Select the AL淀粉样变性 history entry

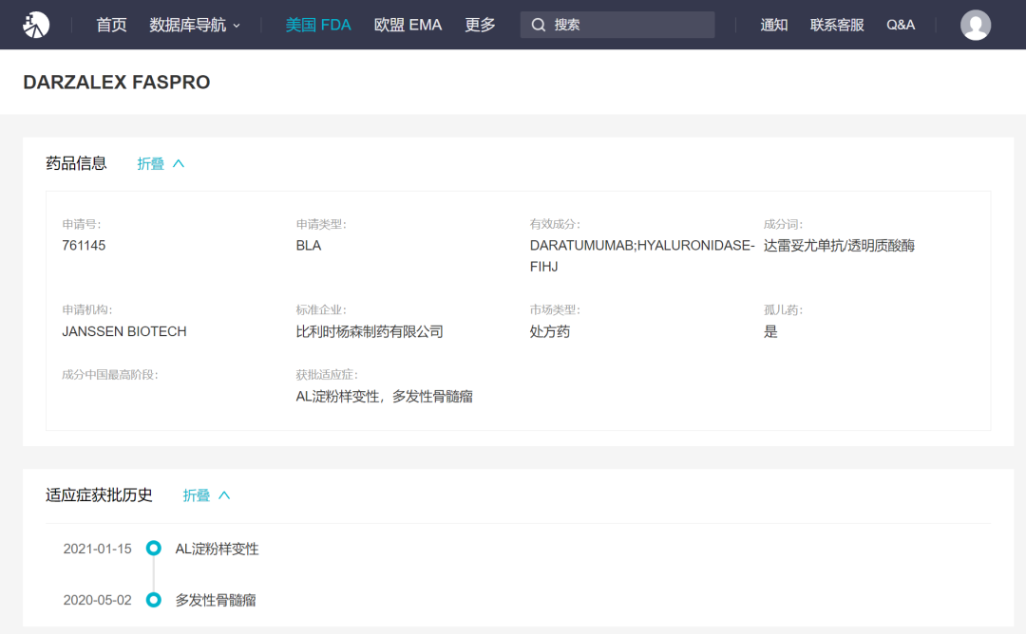(217, 549)
